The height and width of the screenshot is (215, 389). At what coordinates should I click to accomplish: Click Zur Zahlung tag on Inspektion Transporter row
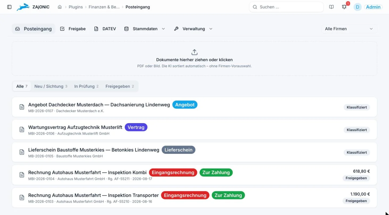pyautogui.click(x=228, y=195)
